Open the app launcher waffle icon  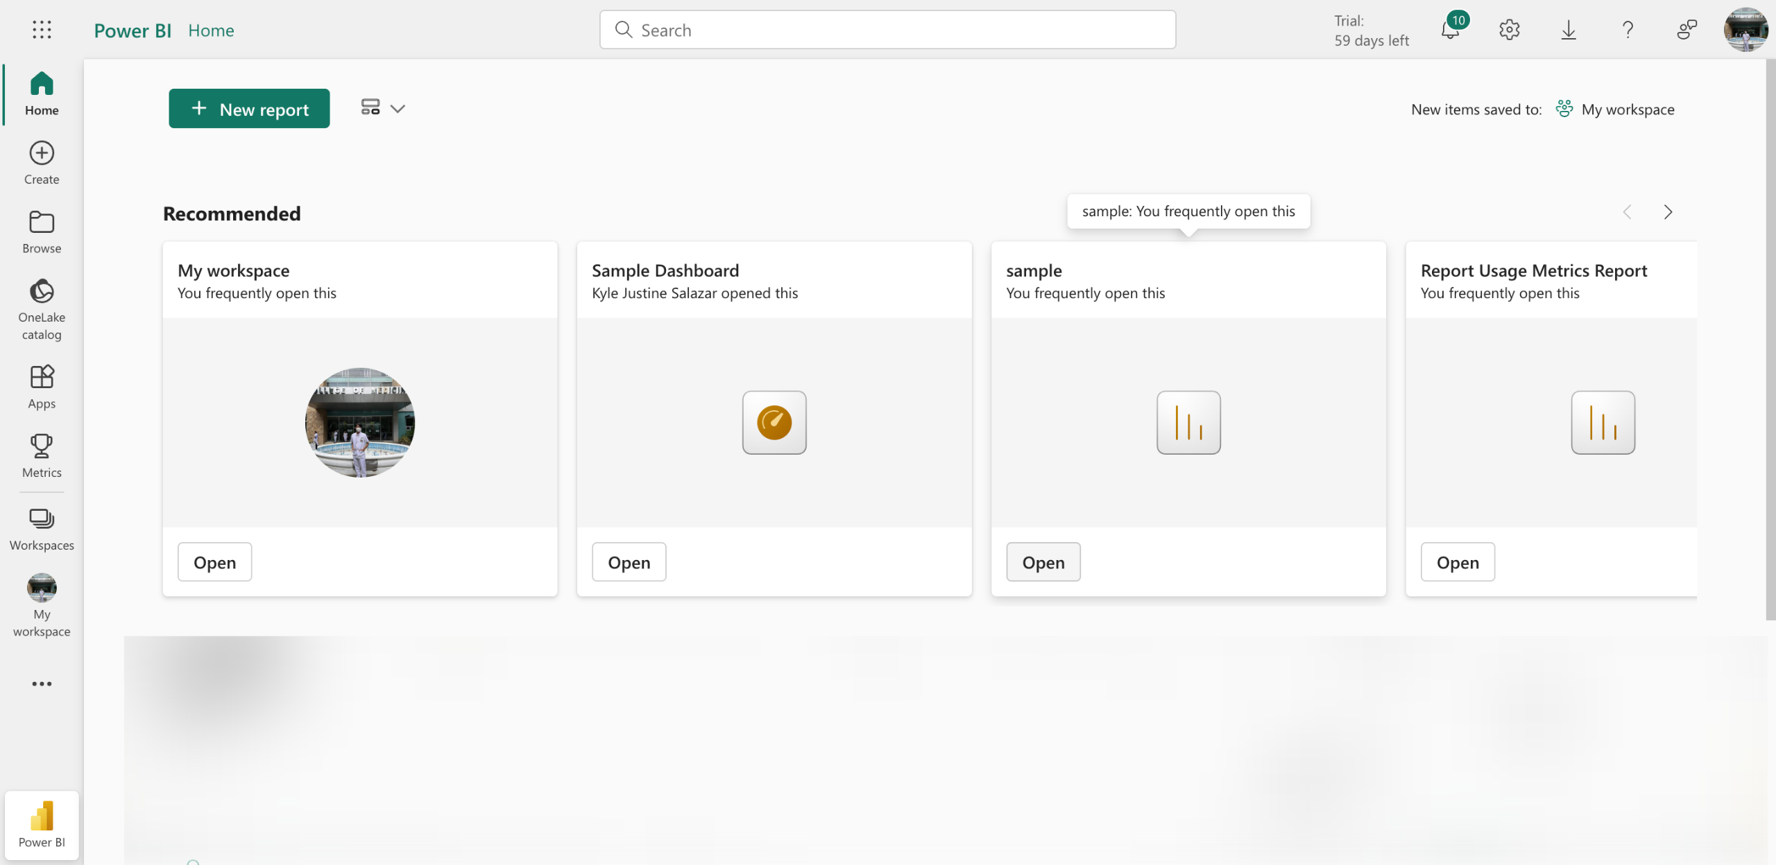pos(42,29)
